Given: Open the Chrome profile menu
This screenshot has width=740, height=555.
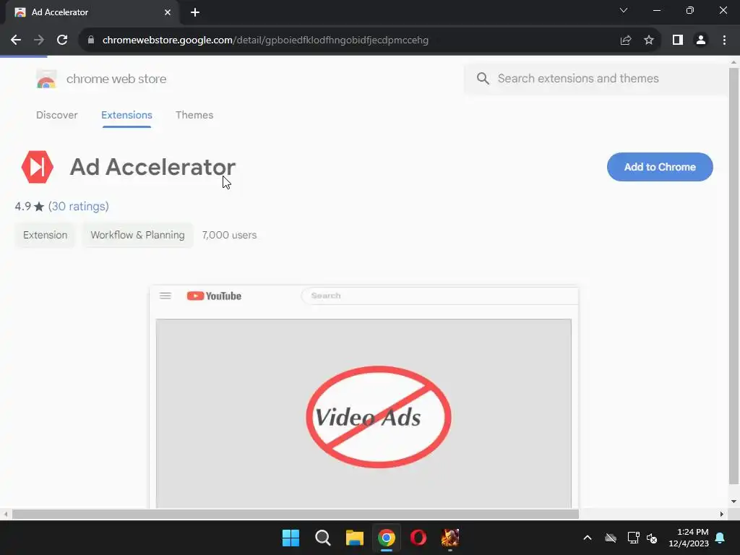Looking at the screenshot, I should pos(701,40).
